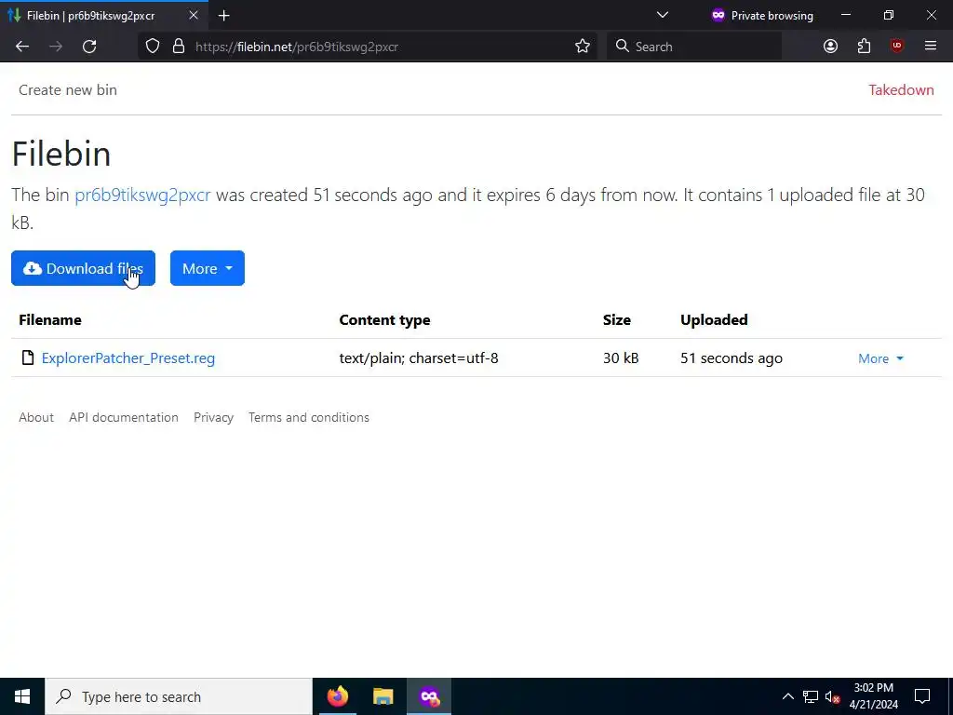Open the Privacy footer link
Image resolution: width=953 pixels, height=715 pixels.
pos(213,418)
